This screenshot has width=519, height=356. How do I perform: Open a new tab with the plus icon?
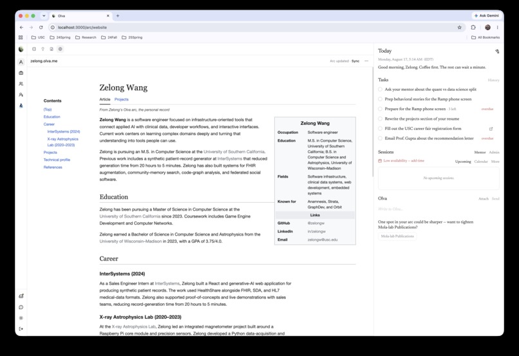pos(118,15)
